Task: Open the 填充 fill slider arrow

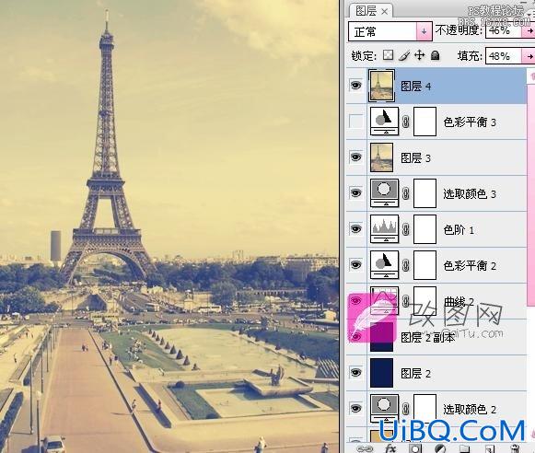Action: pyautogui.click(x=529, y=56)
